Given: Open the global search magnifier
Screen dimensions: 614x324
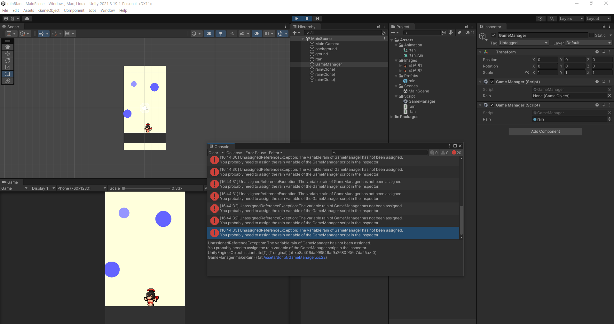Looking at the screenshot, I should [552, 19].
